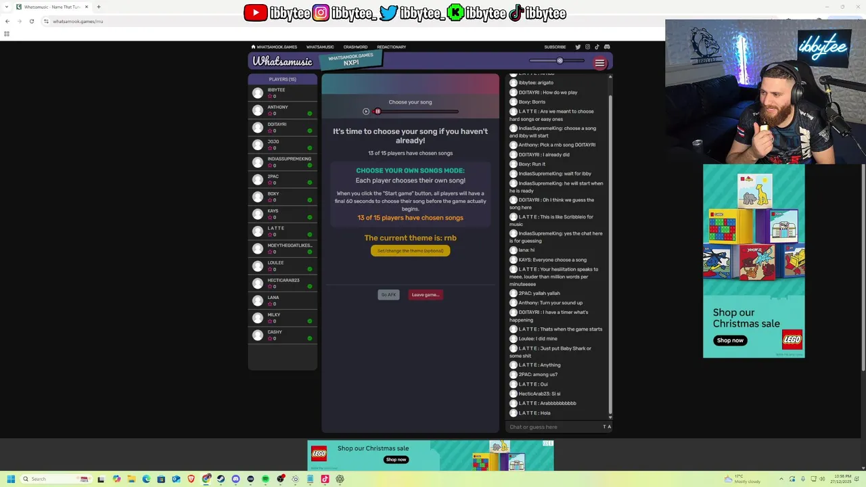
Task: Click the play button under Choose your song
Action: click(366, 112)
